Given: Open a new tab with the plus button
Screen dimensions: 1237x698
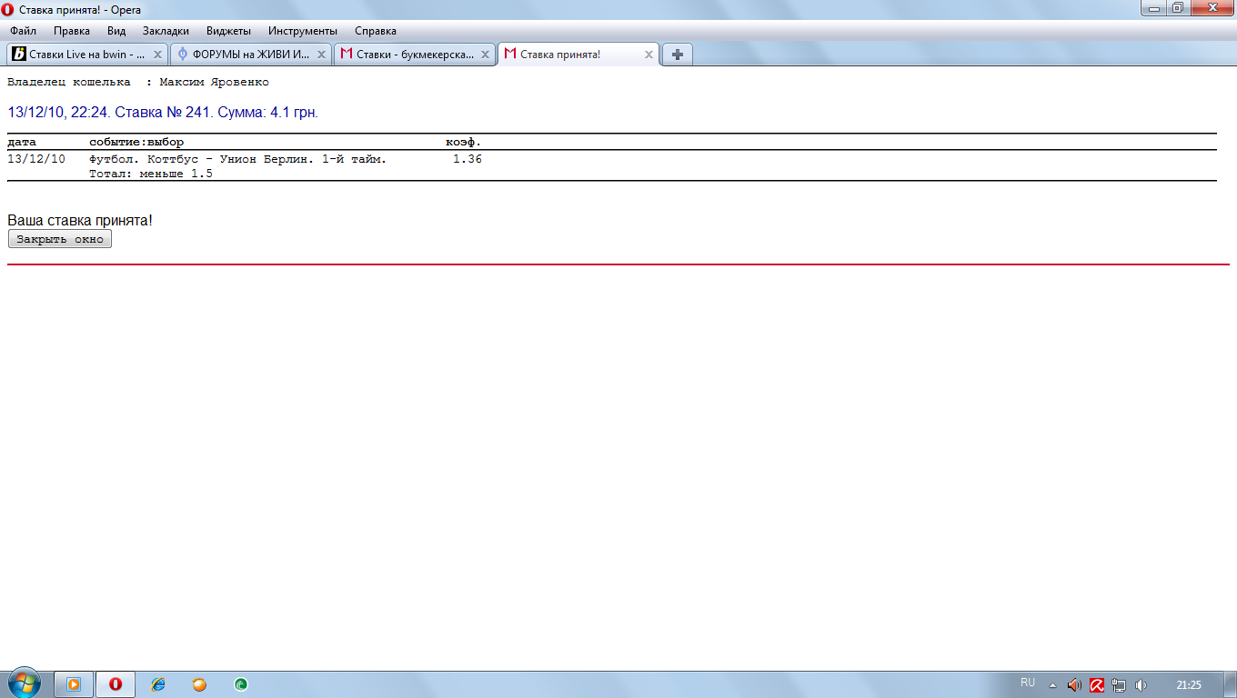Looking at the screenshot, I should coord(677,55).
